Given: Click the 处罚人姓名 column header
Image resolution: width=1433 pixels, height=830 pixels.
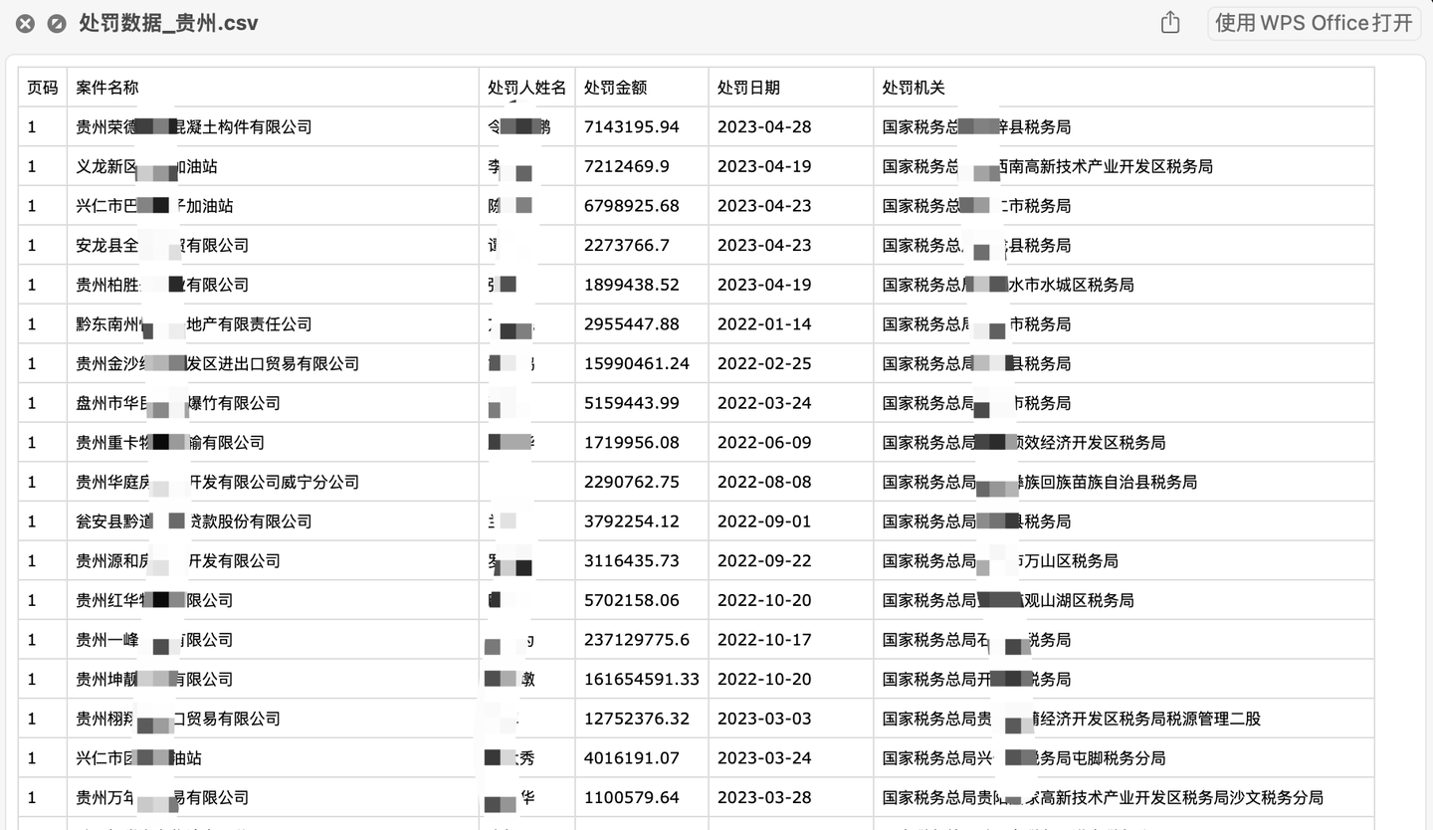Looking at the screenshot, I should (526, 88).
